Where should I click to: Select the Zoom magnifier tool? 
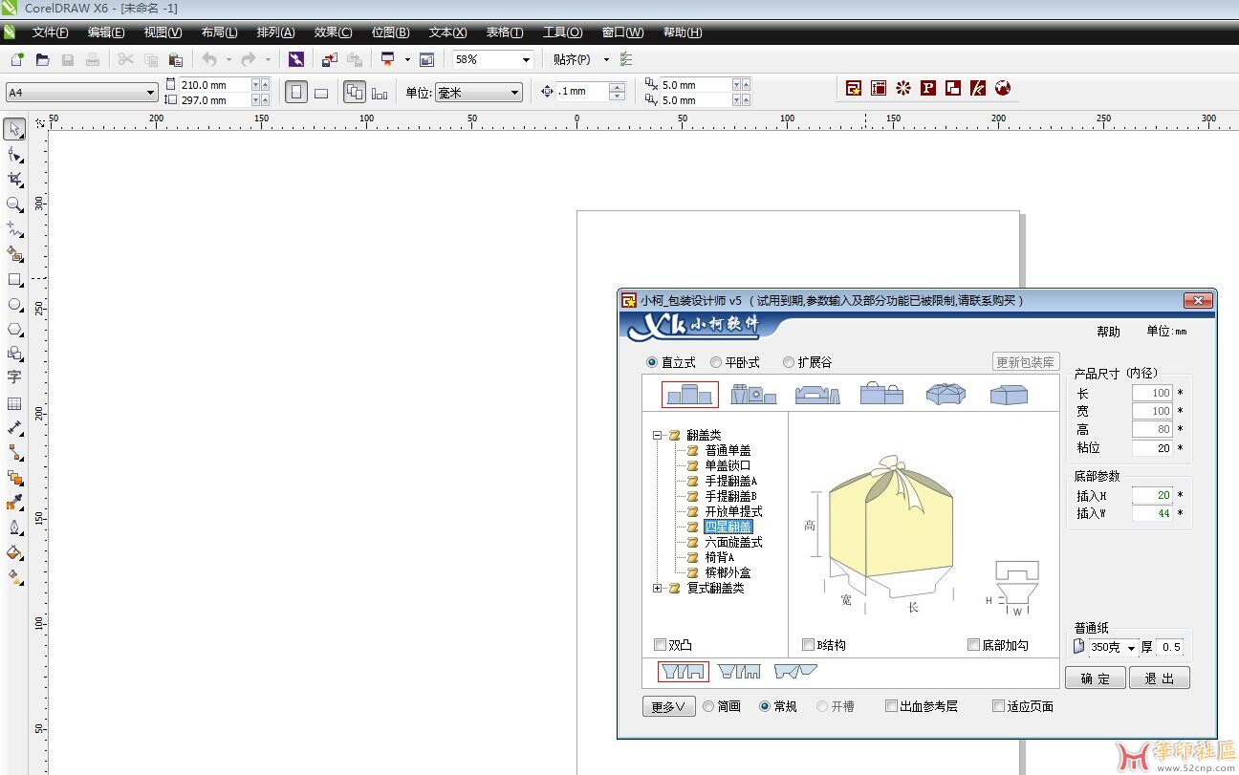point(14,205)
